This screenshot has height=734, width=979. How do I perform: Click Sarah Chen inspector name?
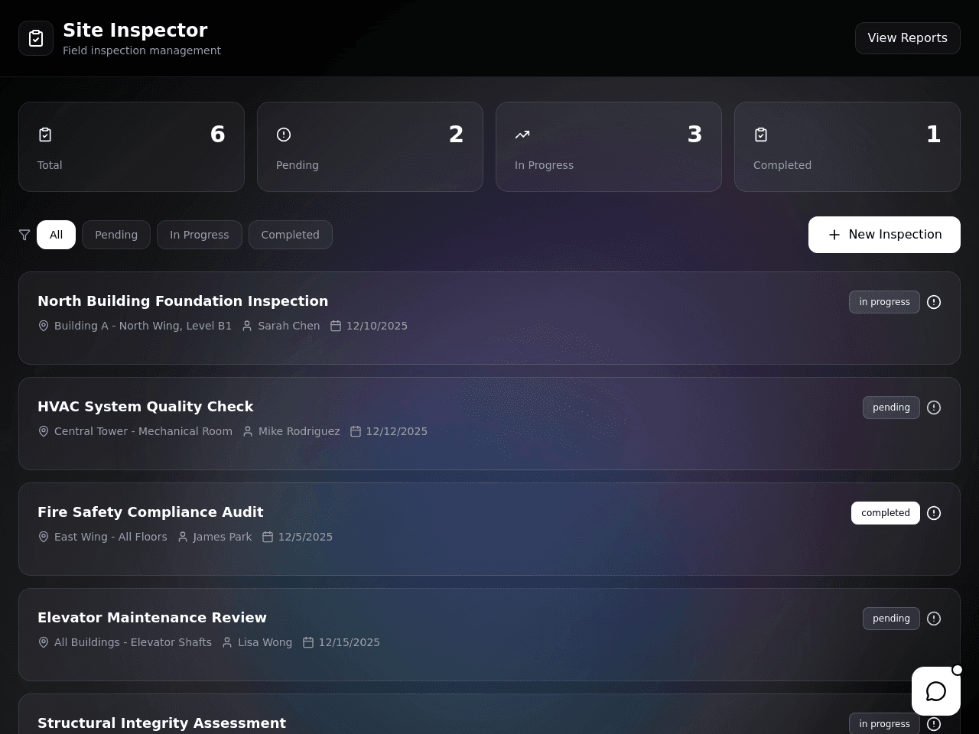point(289,326)
